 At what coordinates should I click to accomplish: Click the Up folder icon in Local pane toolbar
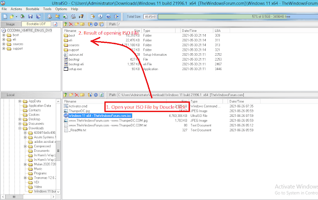65,95
